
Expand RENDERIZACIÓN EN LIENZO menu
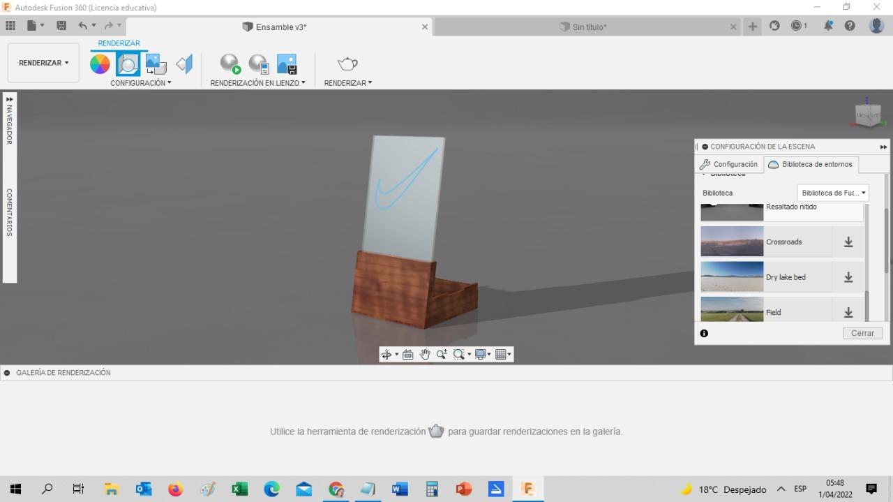coord(258,83)
